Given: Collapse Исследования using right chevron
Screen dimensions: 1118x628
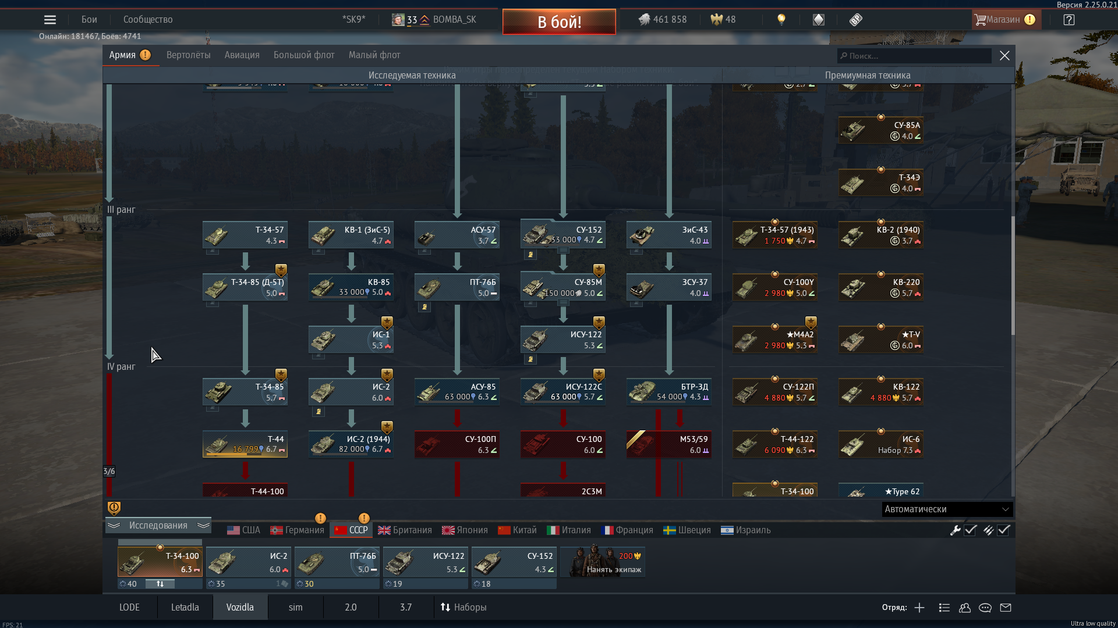Looking at the screenshot, I should click(x=203, y=526).
